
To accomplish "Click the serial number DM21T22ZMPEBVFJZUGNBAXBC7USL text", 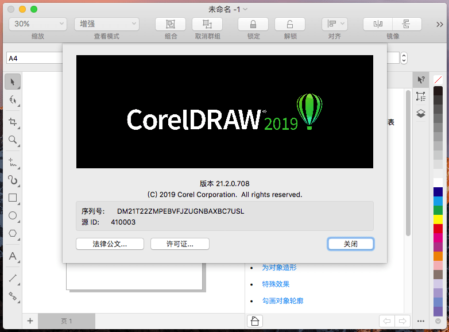I will click(x=181, y=211).
